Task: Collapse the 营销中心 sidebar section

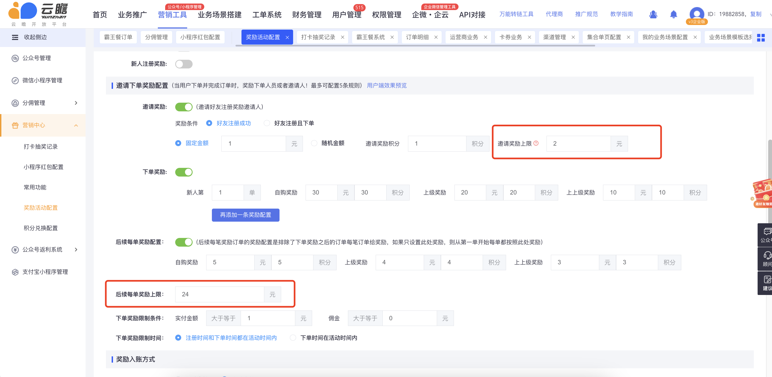Action: (76, 125)
